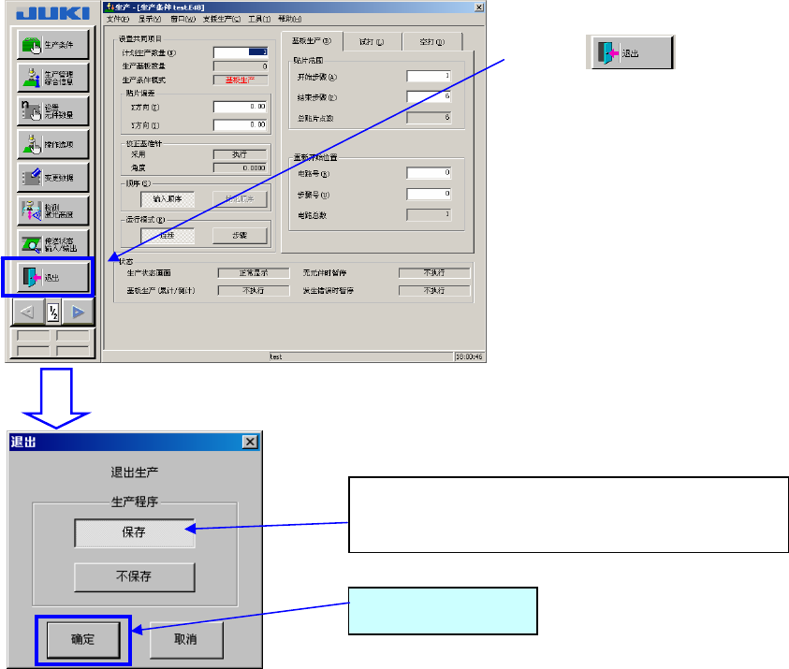Click the 采用 value 执行

pos(241,154)
